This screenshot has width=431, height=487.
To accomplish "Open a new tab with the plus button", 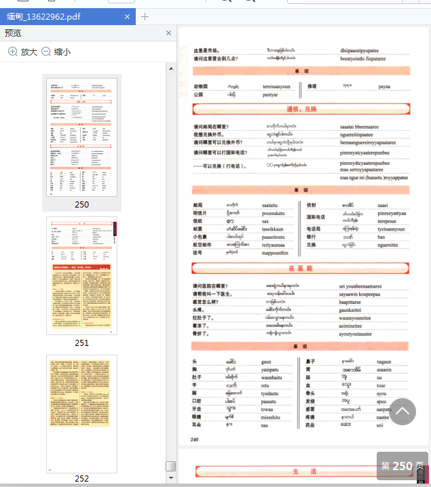I will (145, 16).
